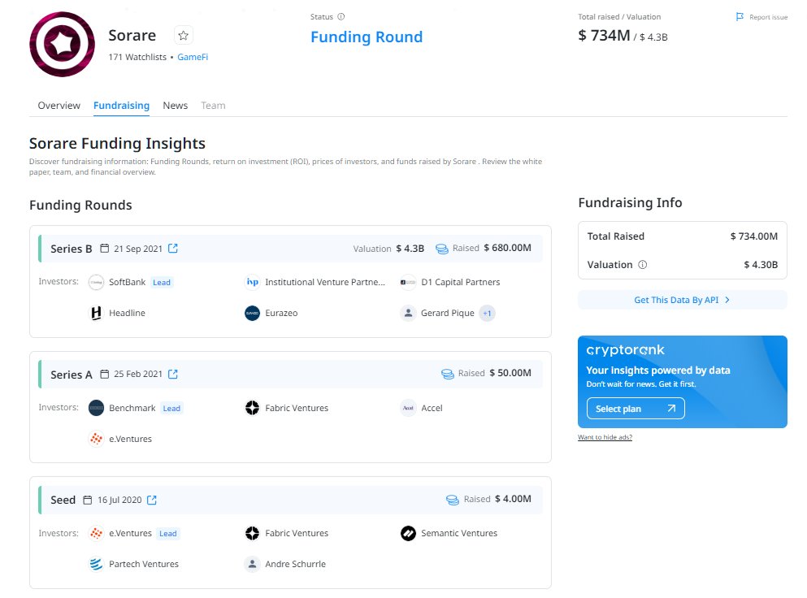
Task: Open the News tab
Action: coord(175,106)
